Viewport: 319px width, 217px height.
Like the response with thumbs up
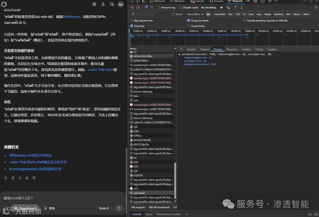27,178
